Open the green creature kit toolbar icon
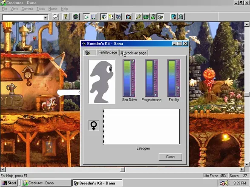Viewport: 250px width, 187px height. tap(146, 17)
